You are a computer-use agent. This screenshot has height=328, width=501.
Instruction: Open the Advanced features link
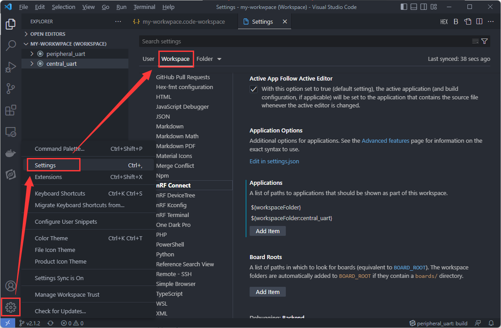coord(385,141)
